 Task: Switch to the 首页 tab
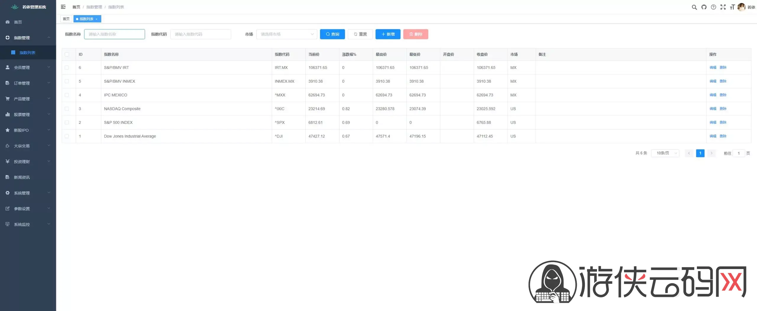[x=66, y=19]
